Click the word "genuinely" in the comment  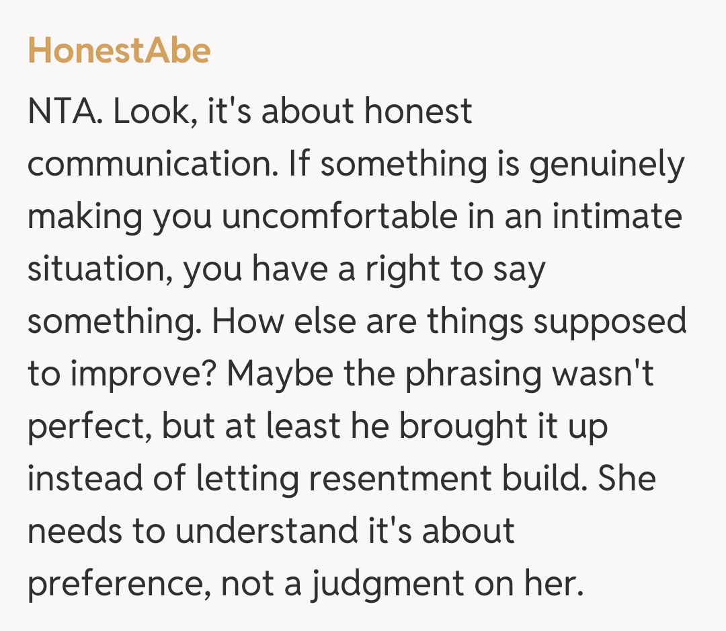click(x=606, y=165)
